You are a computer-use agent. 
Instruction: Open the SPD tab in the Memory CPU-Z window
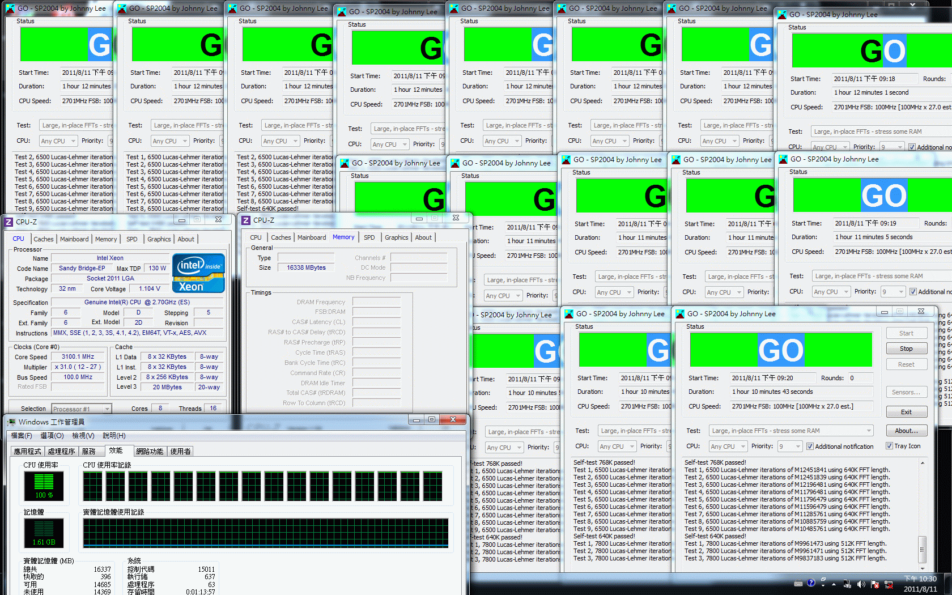point(369,237)
